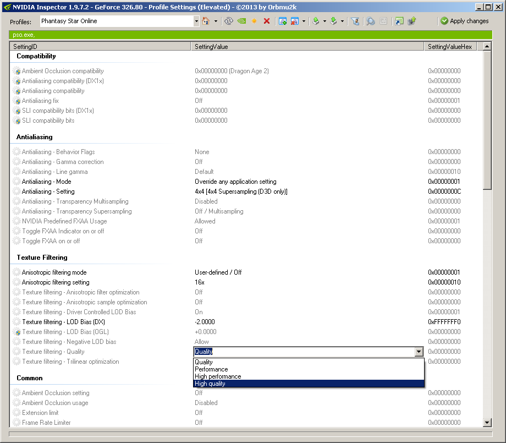Click the shield gear icon beside LOD Bias (OGL)

click(x=17, y=332)
